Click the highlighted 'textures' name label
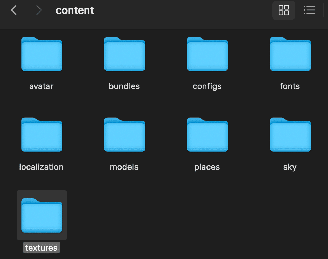The width and height of the screenshot is (328, 259). [41, 248]
